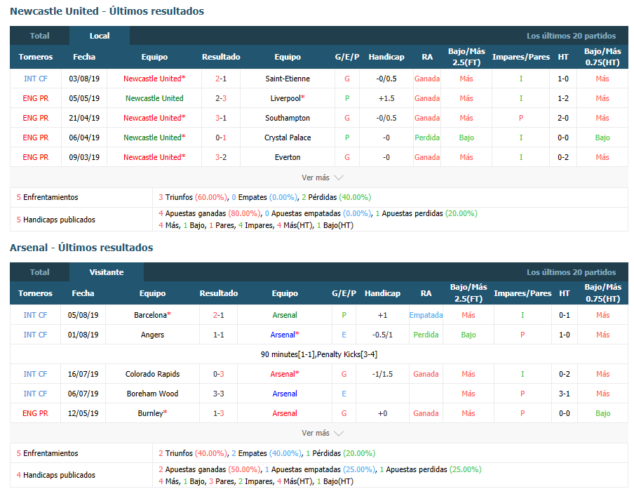The image size is (634, 496).
Task: Click Newcastle United in the 05/05/19 row
Action: click(x=154, y=98)
